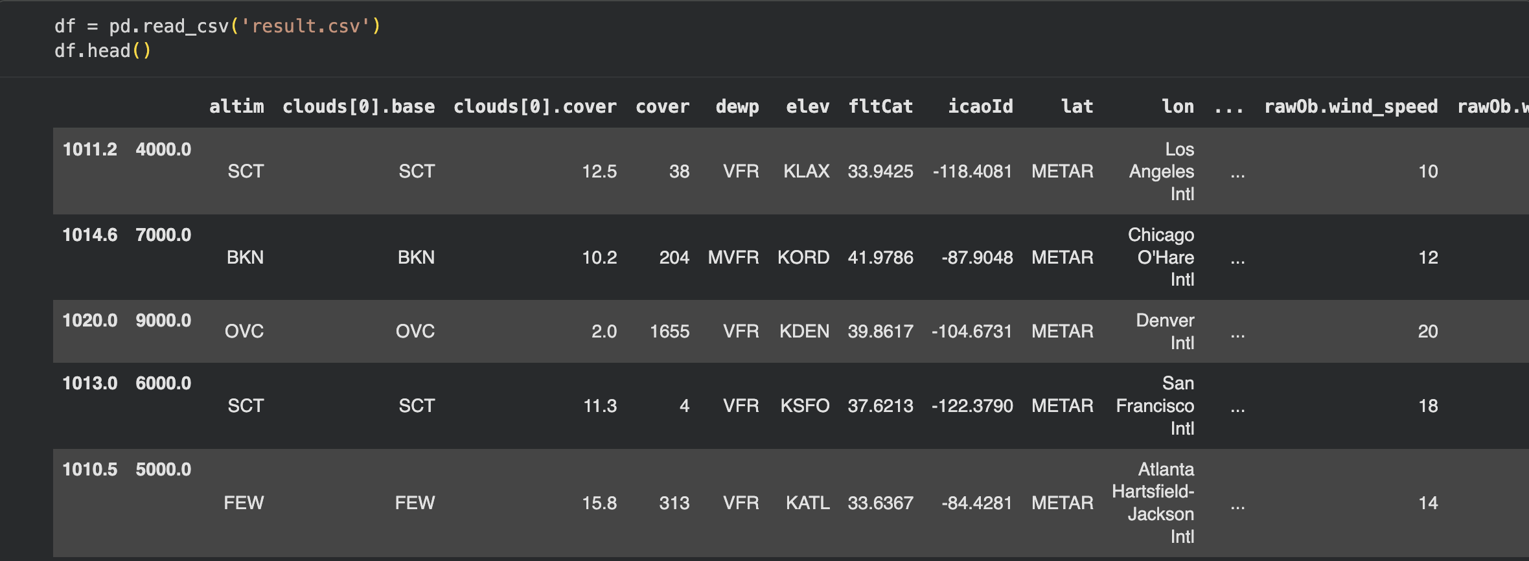Screen dimensions: 1529x561
Task: Click the 5000.0 index value
Action: (x=163, y=469)
